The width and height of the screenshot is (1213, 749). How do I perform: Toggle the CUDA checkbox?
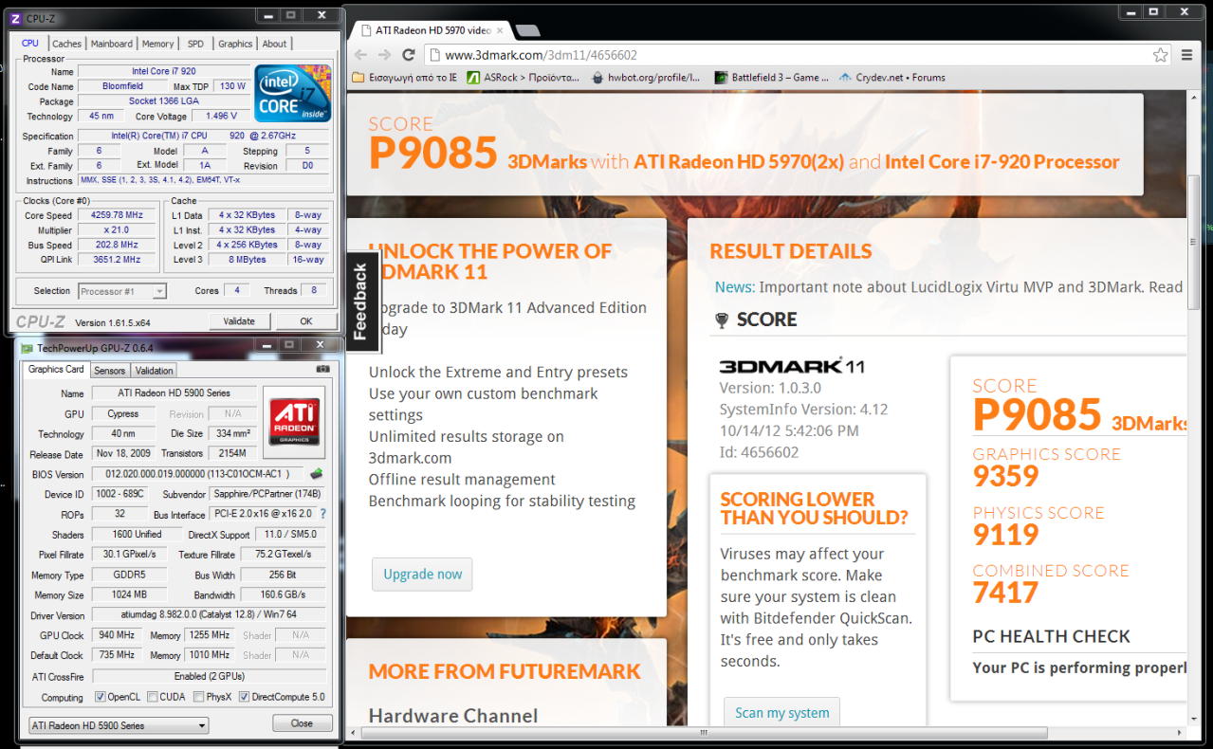(151, 697)
